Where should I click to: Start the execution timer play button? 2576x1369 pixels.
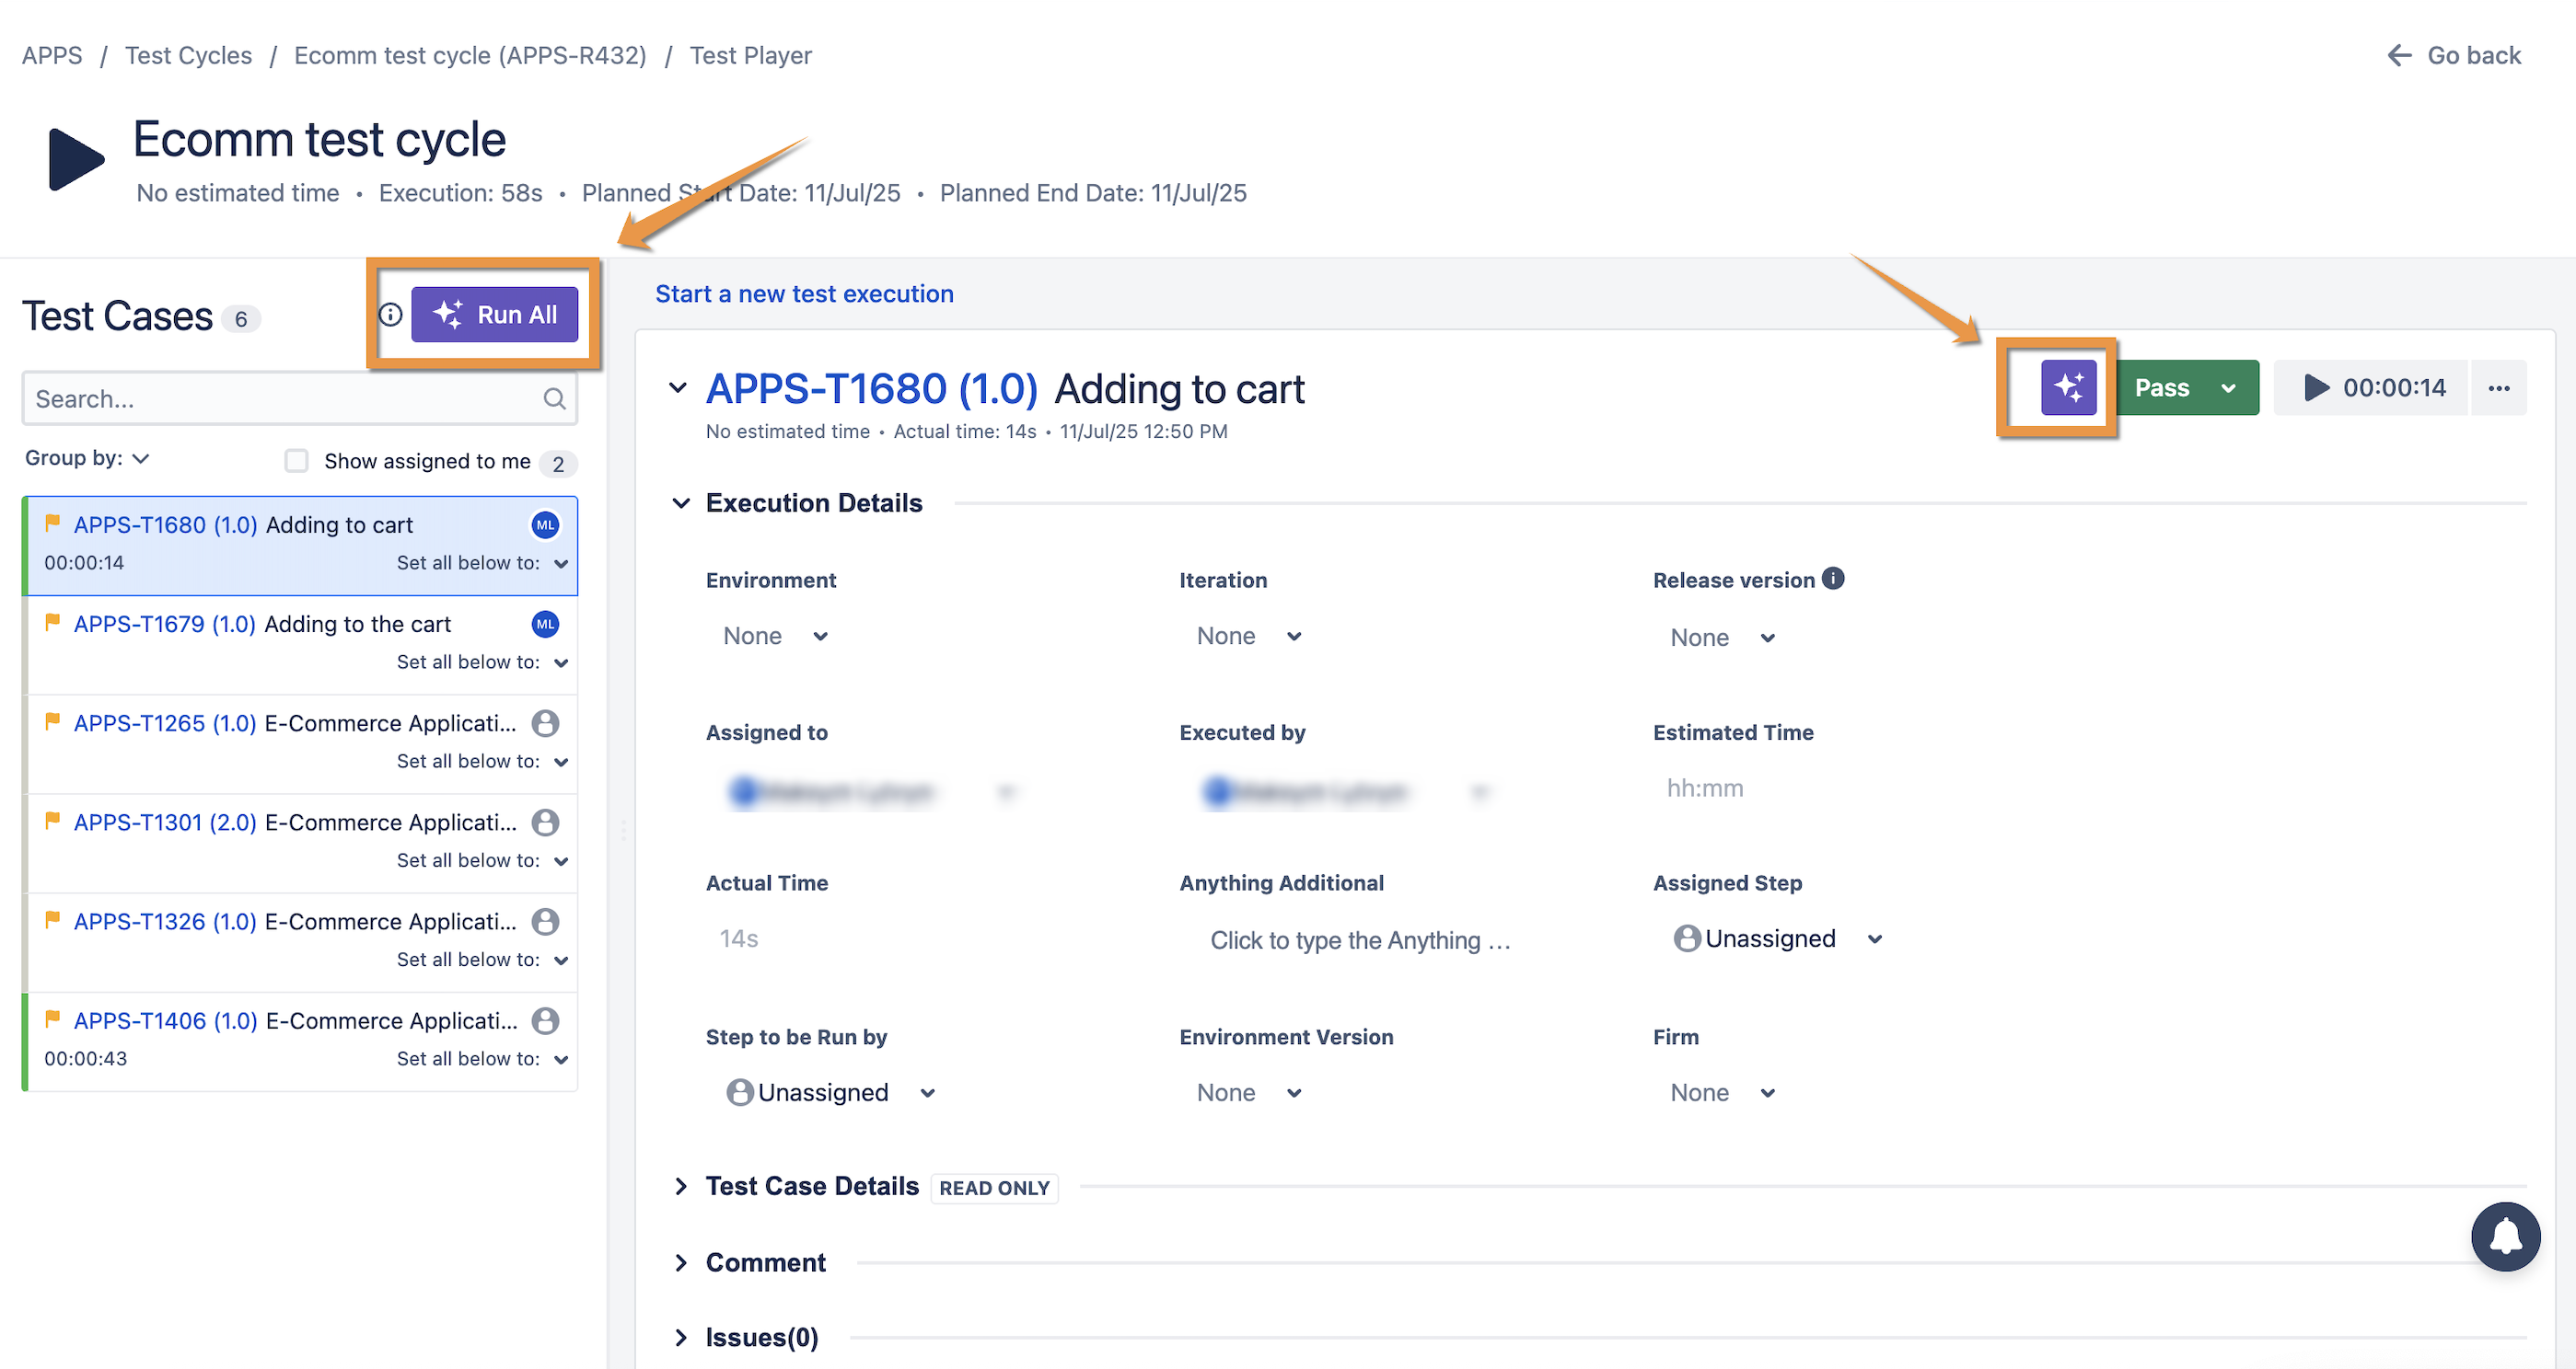(x=2315, y=387)
